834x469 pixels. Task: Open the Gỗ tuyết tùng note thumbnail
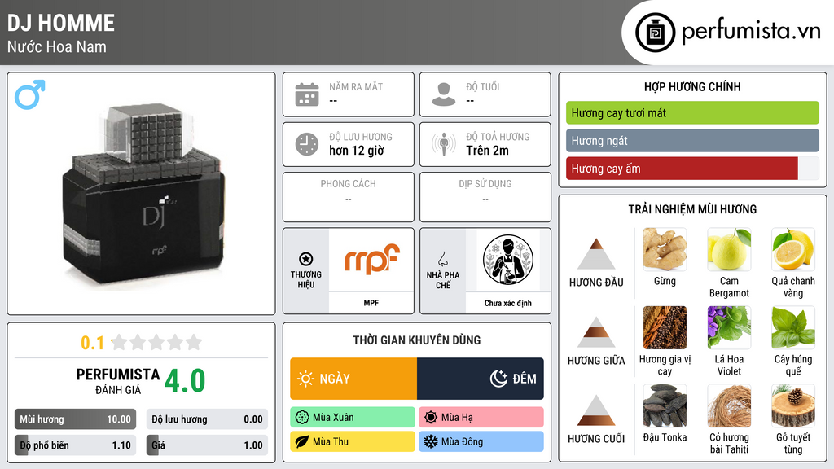pos(793,405)
